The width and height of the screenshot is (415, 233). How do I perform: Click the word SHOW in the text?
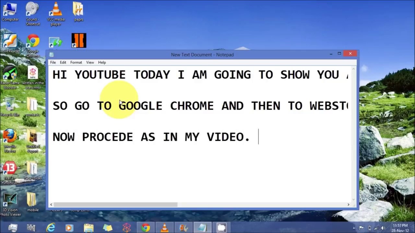point(295,75)
